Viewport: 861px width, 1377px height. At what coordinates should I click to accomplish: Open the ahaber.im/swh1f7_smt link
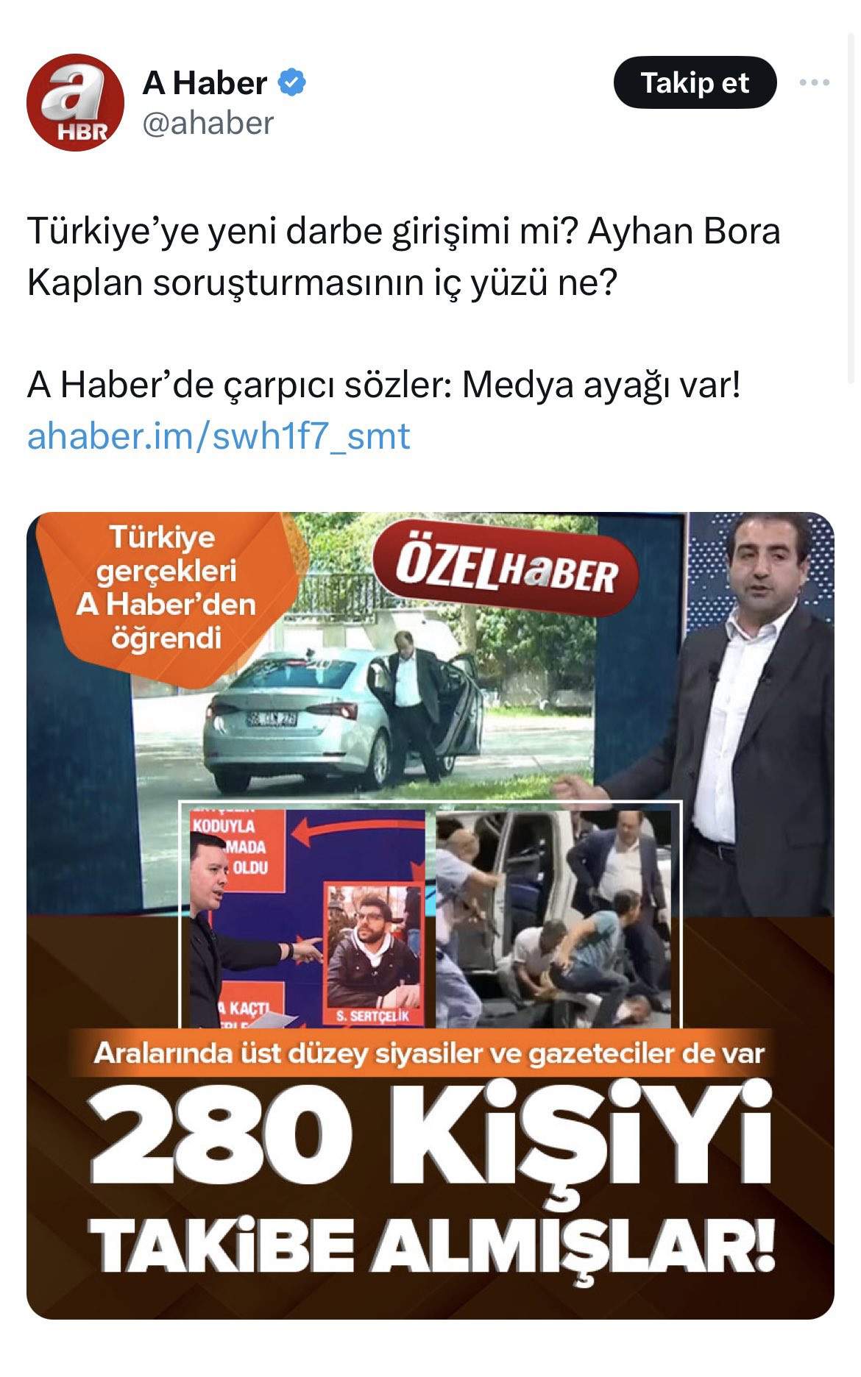[219, 436]
